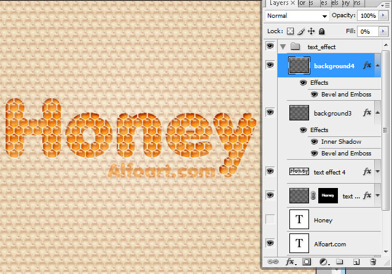The height and width of the screenshot is (274, 392).
Task: Click the lock transparent pixels icon
Action: (291, 31)
